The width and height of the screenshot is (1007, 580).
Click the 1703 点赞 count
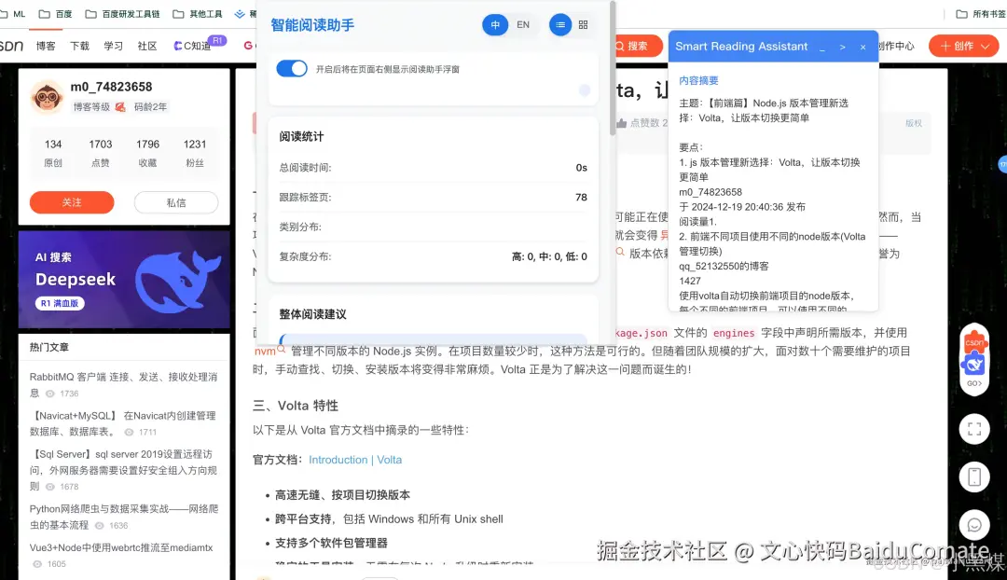pyautogui.click(x=100, y=153)
